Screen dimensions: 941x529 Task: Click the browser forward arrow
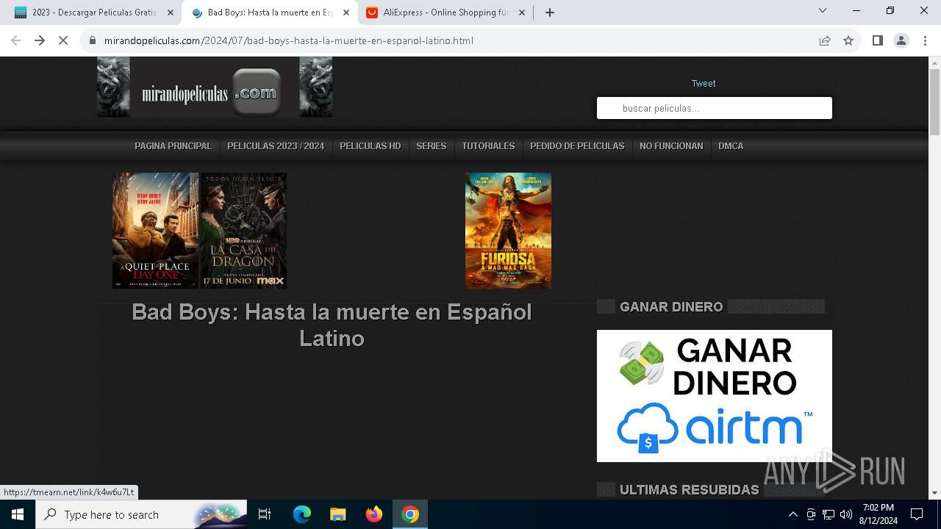point(40,40)
